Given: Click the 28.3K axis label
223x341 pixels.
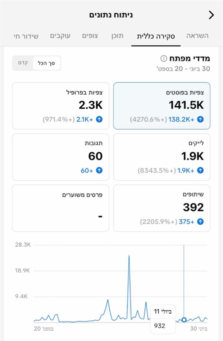Looking at the screenshot, I should coord(23,245).
